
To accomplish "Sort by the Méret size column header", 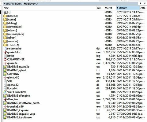I will (x=108, y=8).
